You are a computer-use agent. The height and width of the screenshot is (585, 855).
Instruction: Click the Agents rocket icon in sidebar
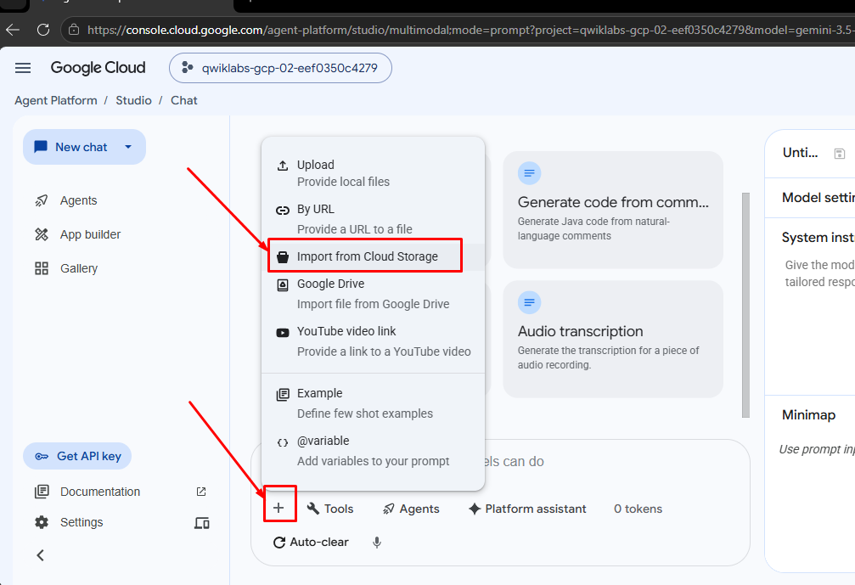click(42, 200)
